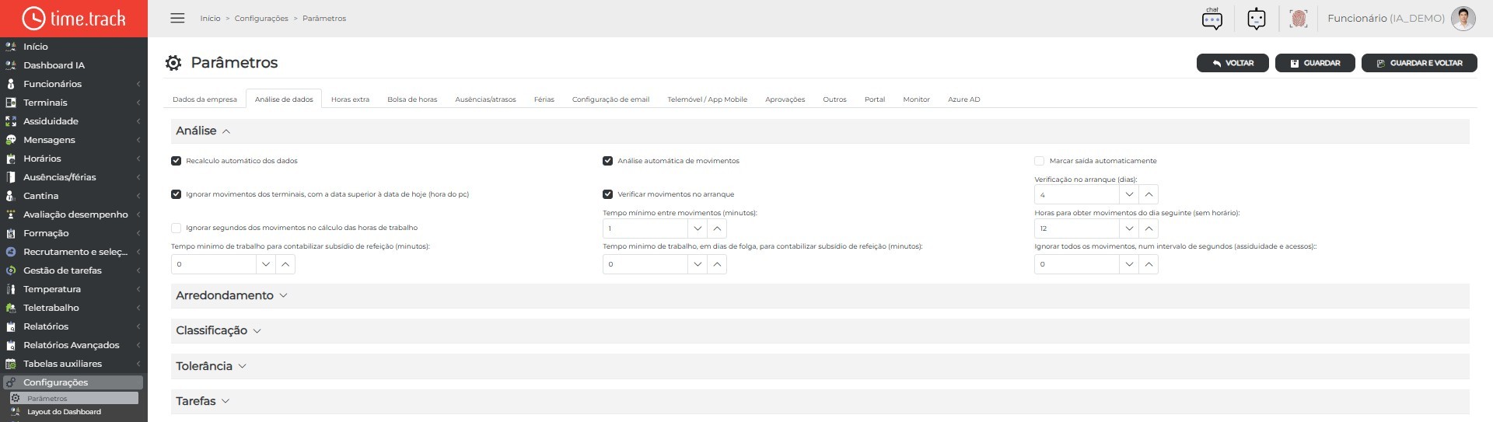The image size is (1493, 422).
Task: Increase Horas para obter movimentos value
Action: click(1149, 228)
